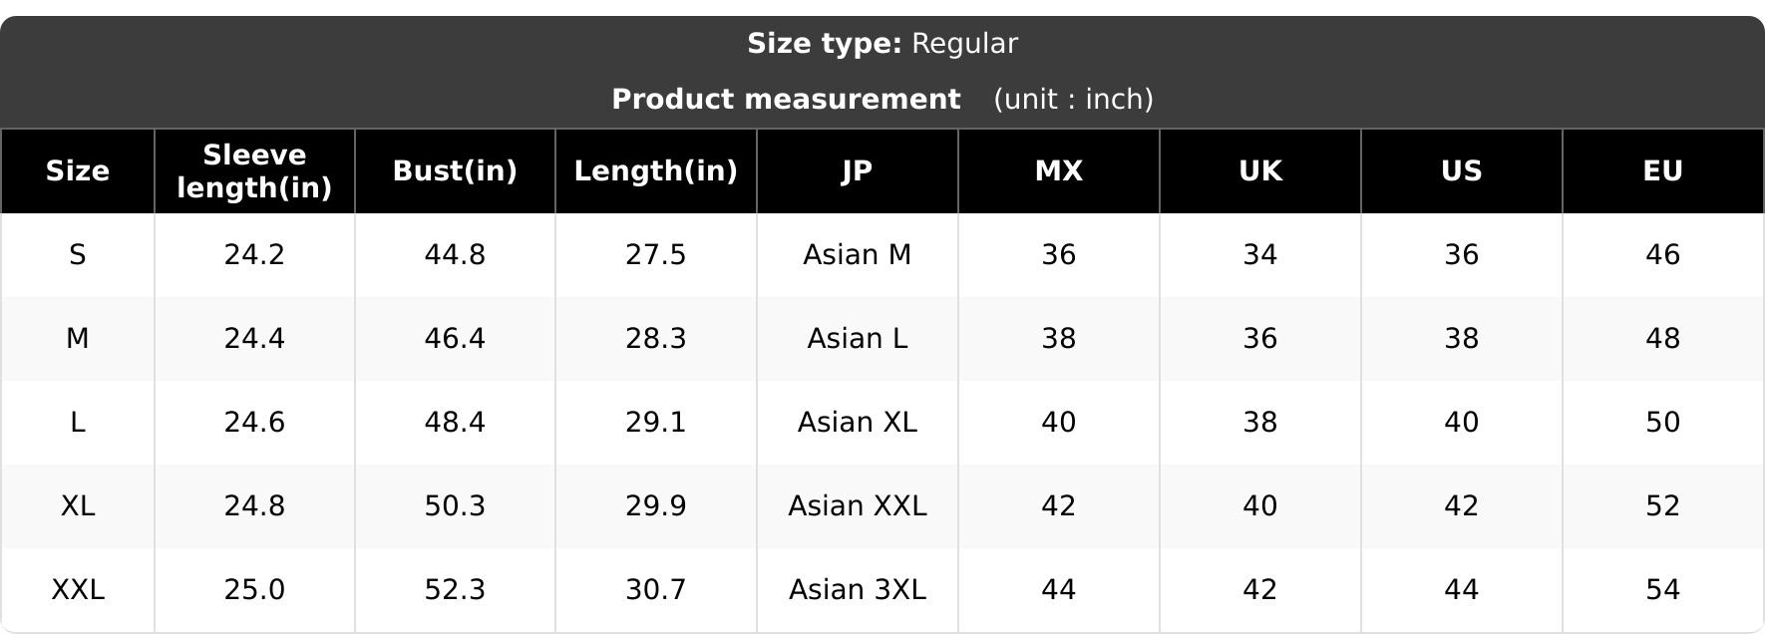Select the 50.3 bust value
Image resolution: width=1765 pixels, height=634 pixels.
[x=455, y=506]
